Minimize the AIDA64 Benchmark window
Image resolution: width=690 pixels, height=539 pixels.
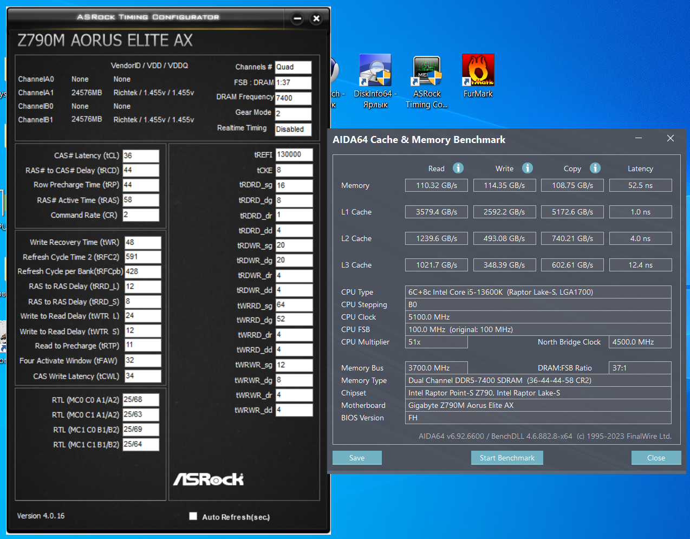coord(639,139)
